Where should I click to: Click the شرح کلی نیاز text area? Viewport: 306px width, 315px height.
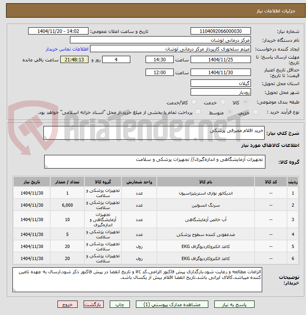coord(154,133)
